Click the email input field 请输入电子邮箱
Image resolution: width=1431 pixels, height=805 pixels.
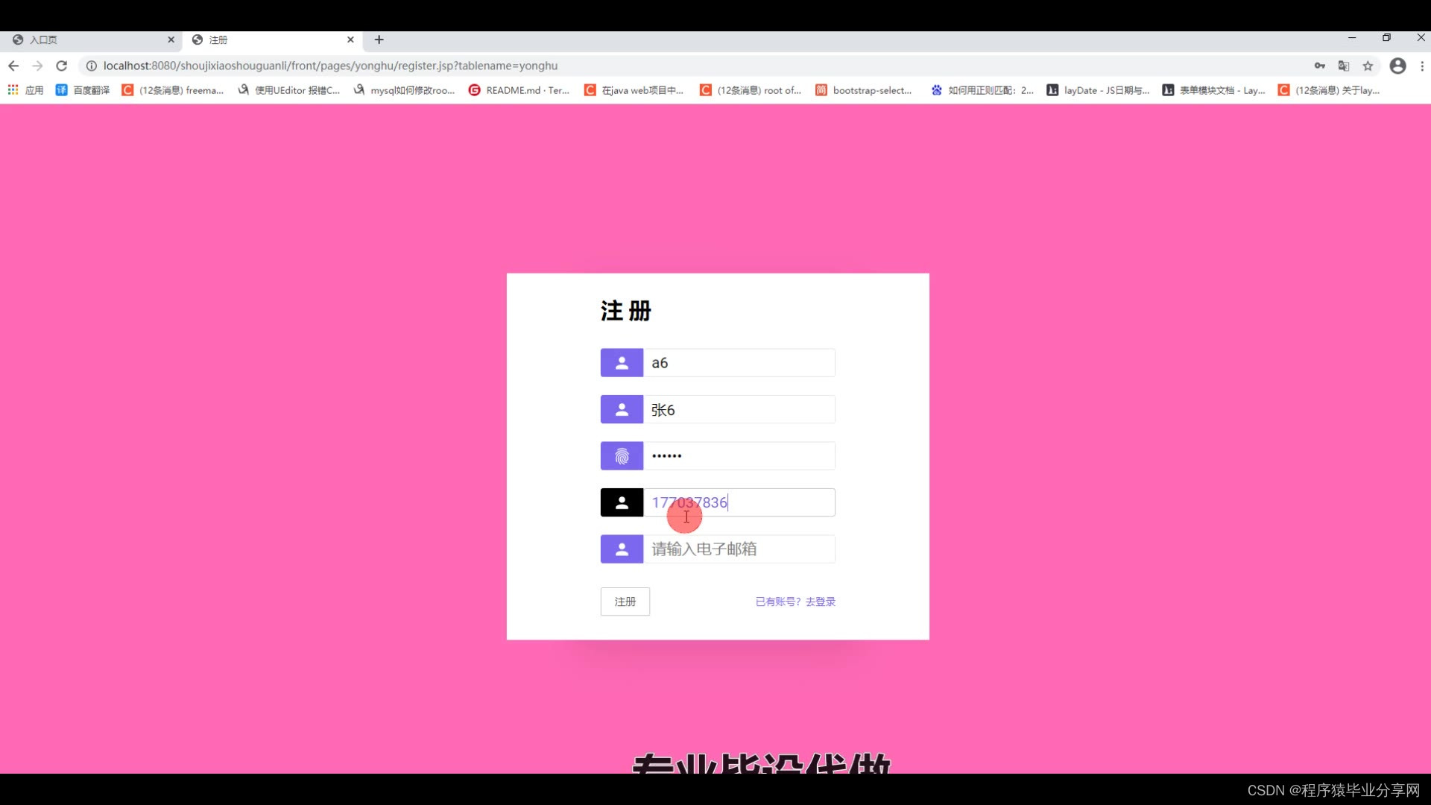click(x=738, y=549)
